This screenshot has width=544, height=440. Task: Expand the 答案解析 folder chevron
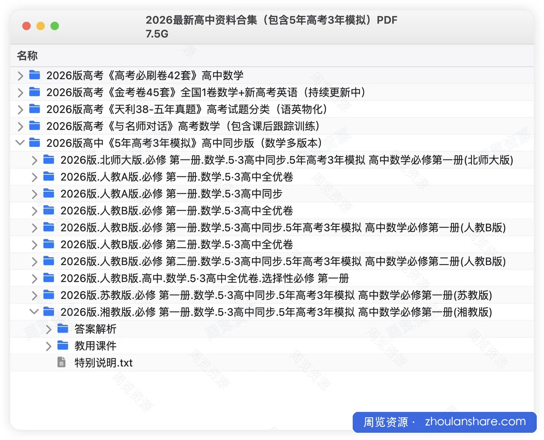click(49, 329)
